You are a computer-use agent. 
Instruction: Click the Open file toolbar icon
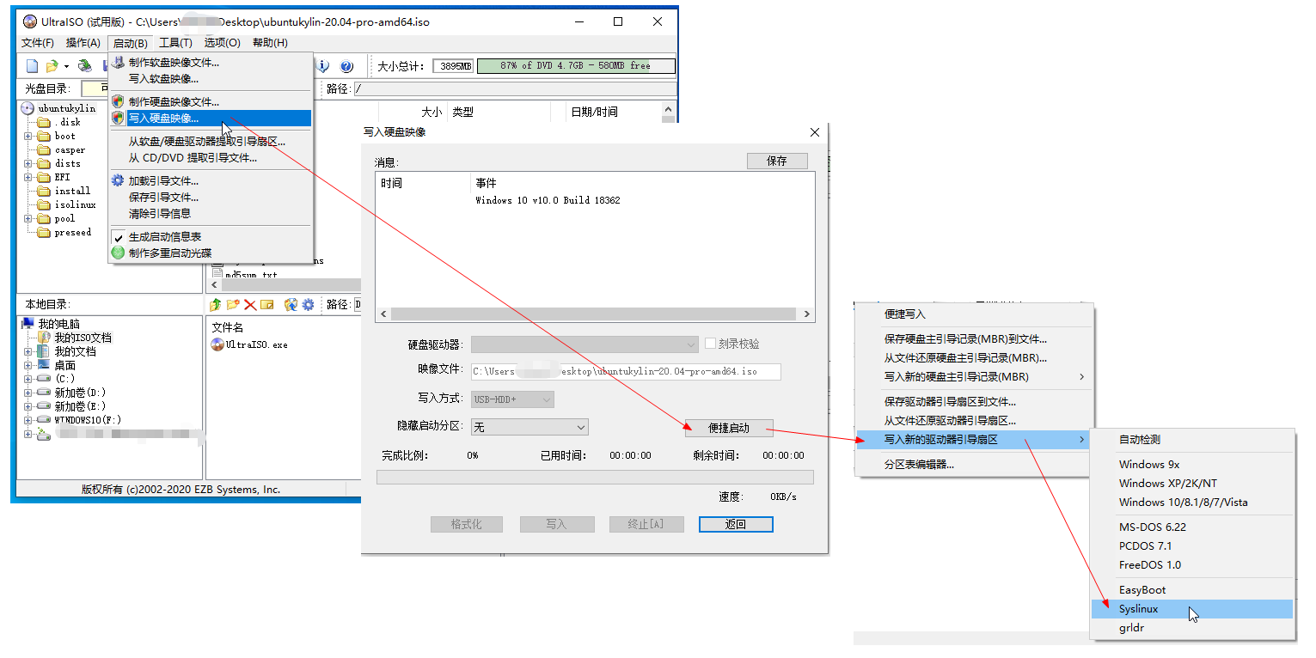[x=52, y=66]
